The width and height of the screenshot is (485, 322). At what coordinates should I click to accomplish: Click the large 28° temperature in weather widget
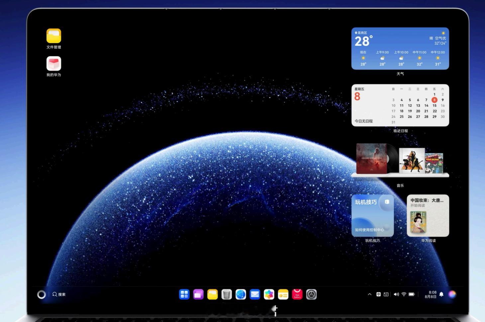click(363, 41)
